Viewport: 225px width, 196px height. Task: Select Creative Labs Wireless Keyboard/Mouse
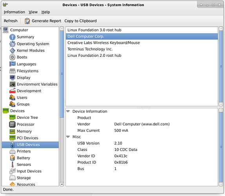[142, 43]
